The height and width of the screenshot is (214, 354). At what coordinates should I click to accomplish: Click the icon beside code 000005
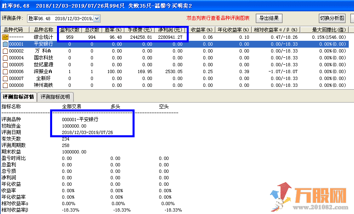(x=5, y=65)
